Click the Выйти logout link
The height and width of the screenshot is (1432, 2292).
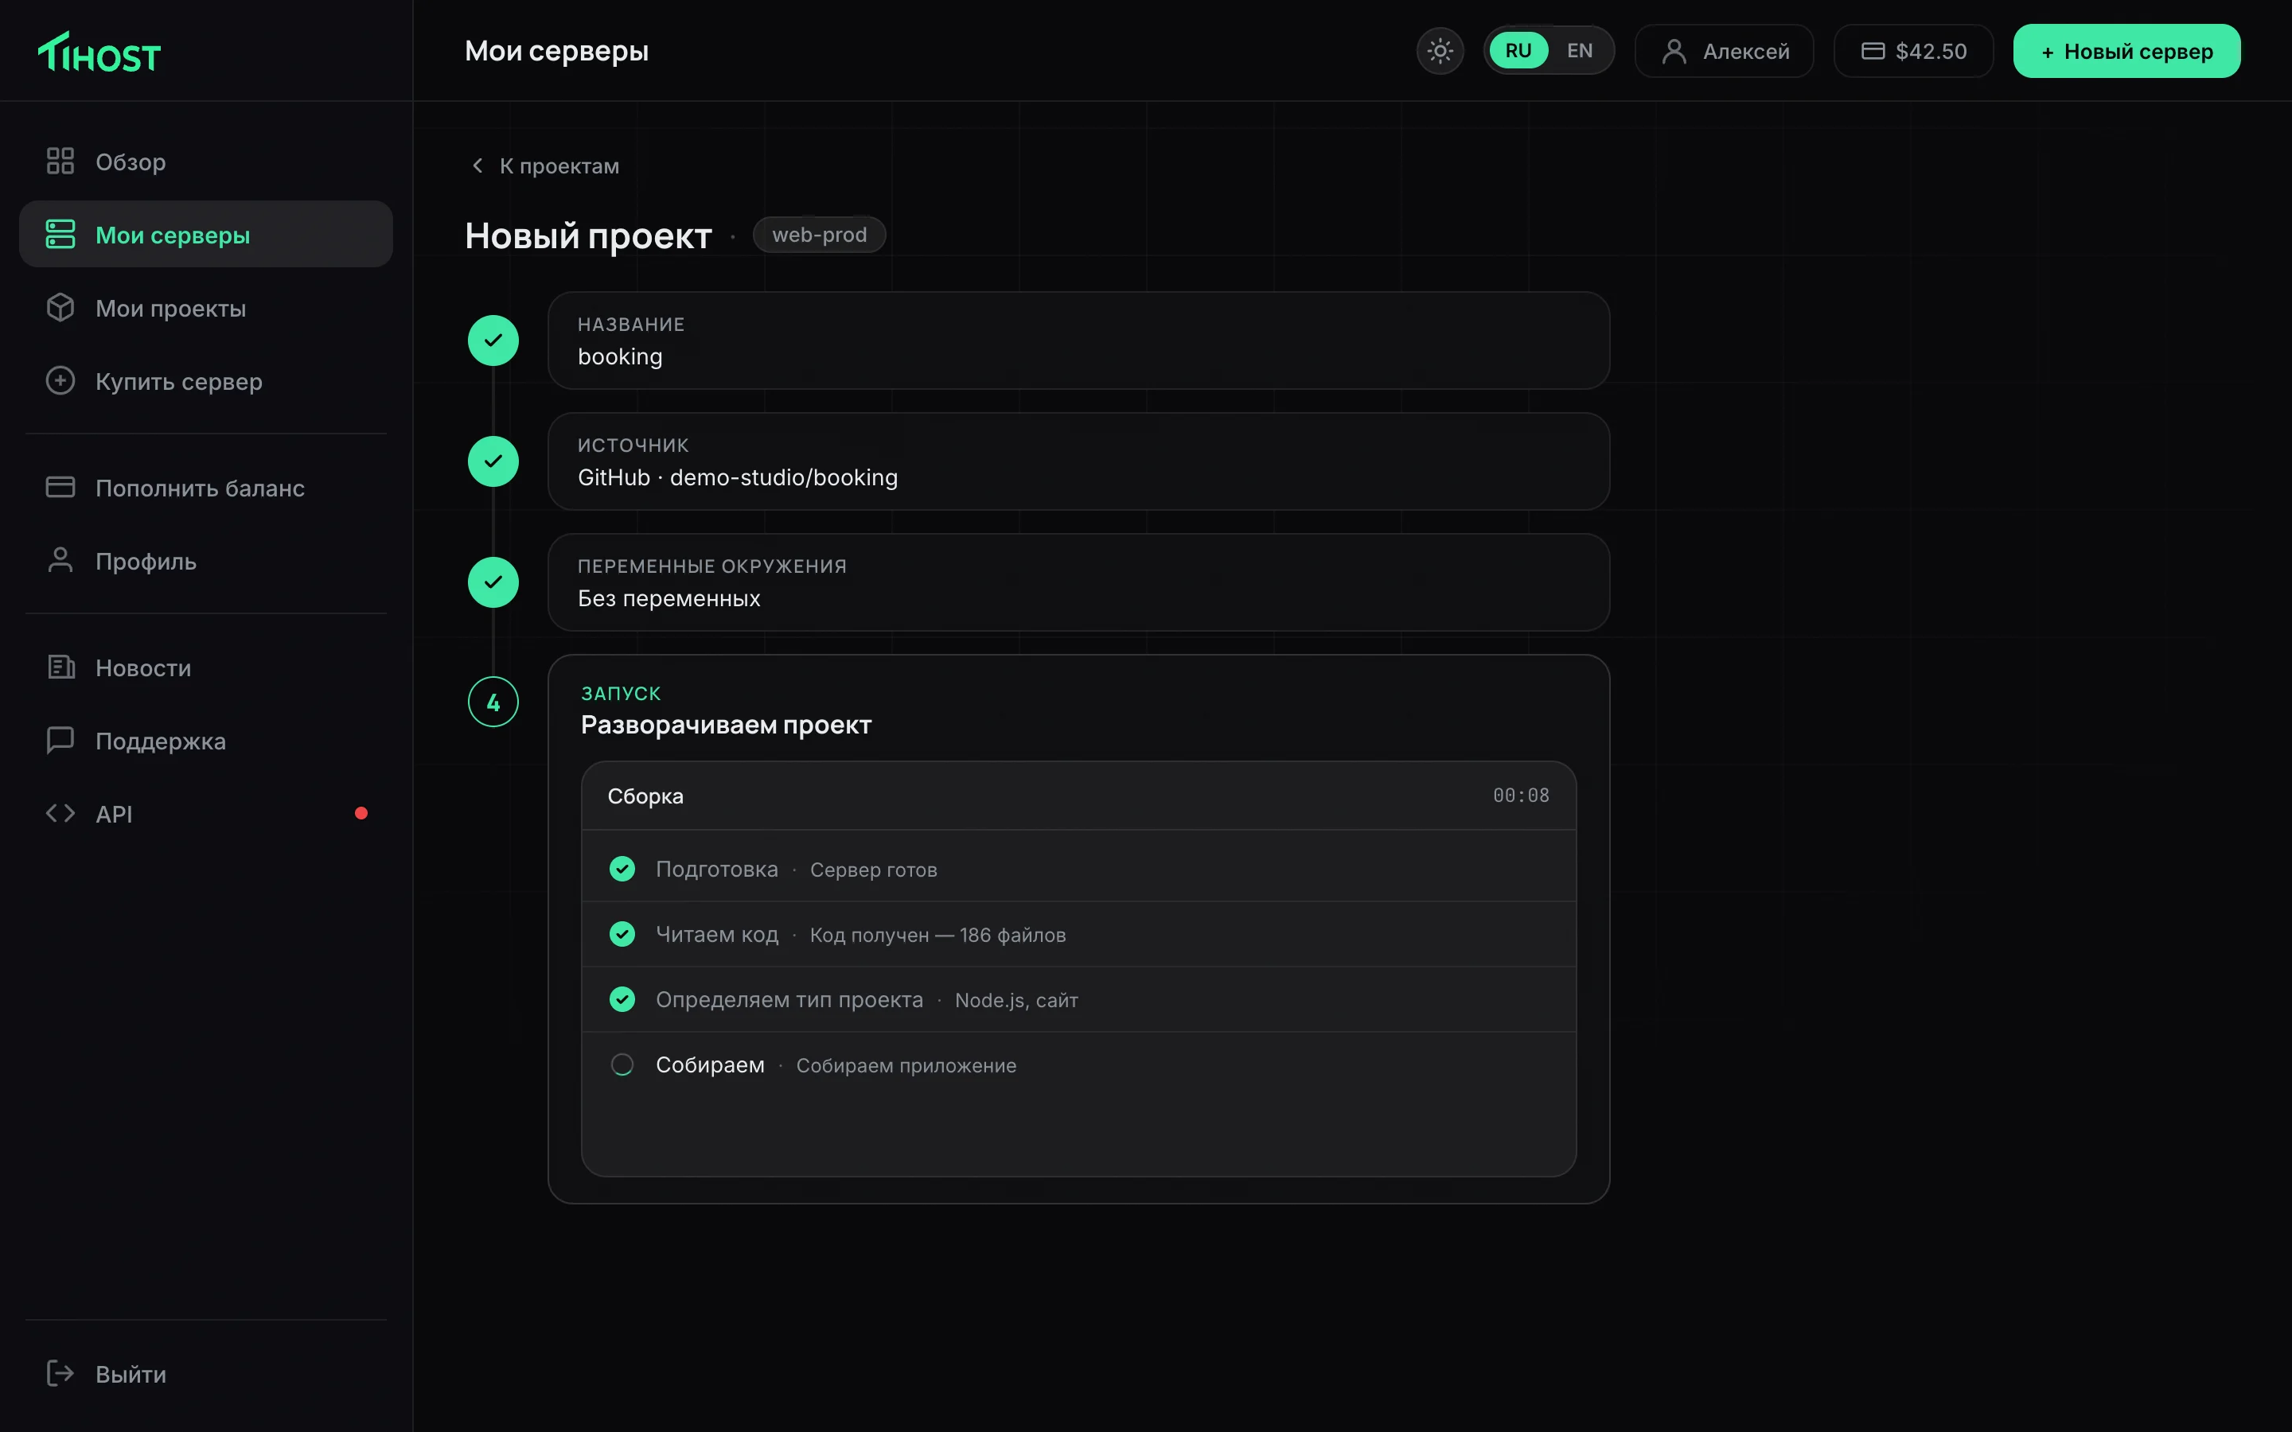[205, 1373]
